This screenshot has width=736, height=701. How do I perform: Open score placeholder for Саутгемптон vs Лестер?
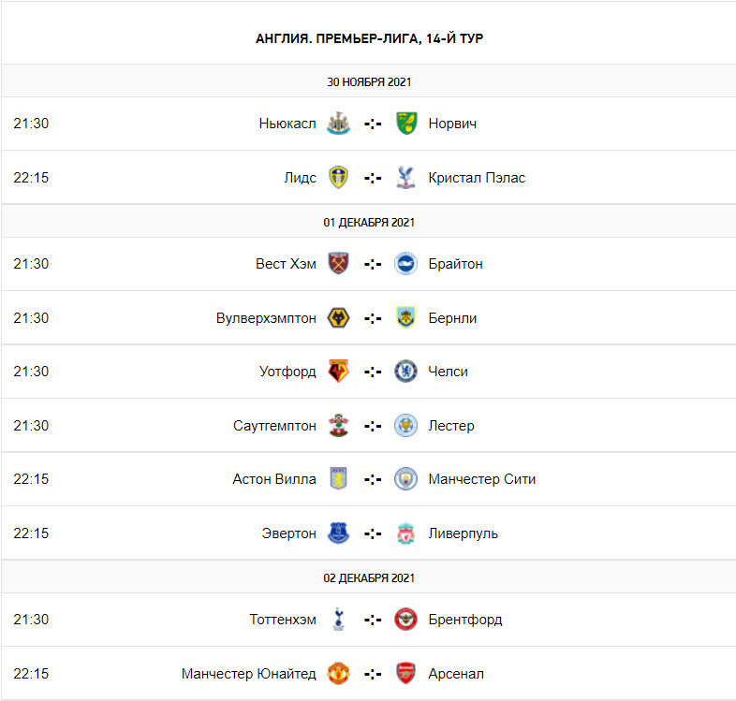click(373, 426)
